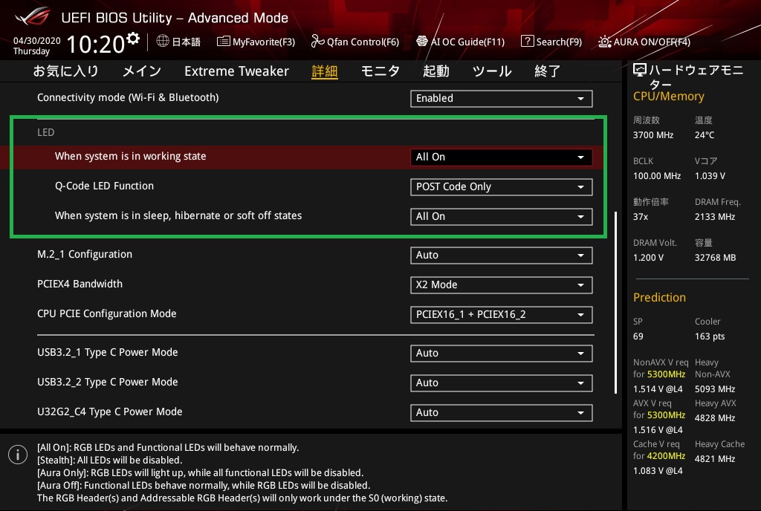Click the 100.00 MHz BCLK value
Viewport: 761px width, 511px height.
657,176
